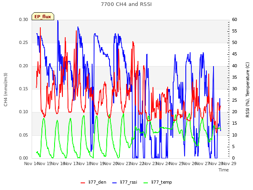Viewport: 253px width, 190px height.
Task: Click the 'Nov 18' x-axis tick label
Action: pos(84,163)
